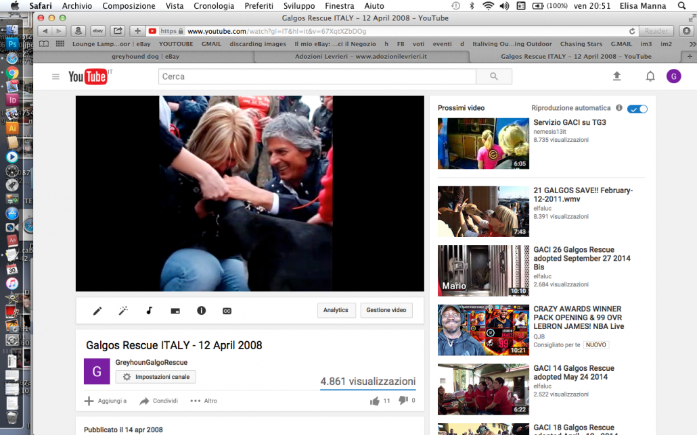Click the main video player
Viewport: 697px width, 435px height.
click(x=250, y=194)
